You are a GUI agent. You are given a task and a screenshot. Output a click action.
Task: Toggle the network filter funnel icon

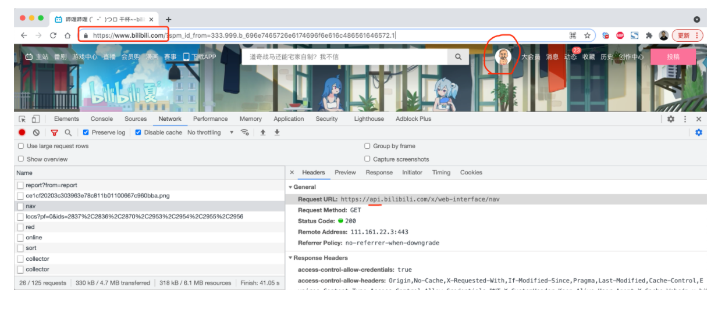click(x=54, y=132)
